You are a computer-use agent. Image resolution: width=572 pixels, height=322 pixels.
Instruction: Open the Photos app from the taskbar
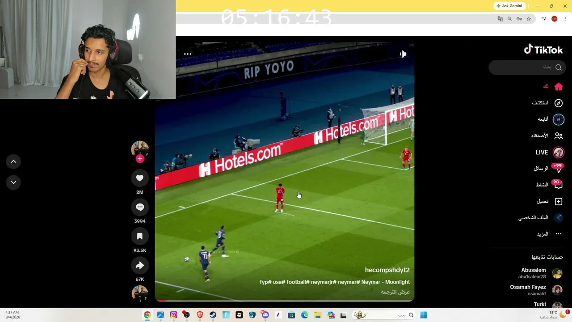pos(160,315)
